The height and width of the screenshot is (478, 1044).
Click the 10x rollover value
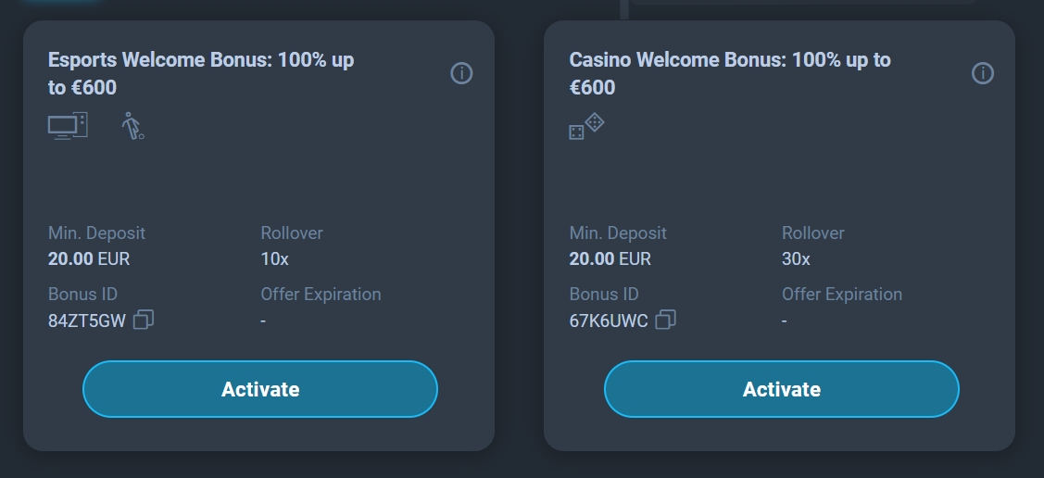[275, 258]
